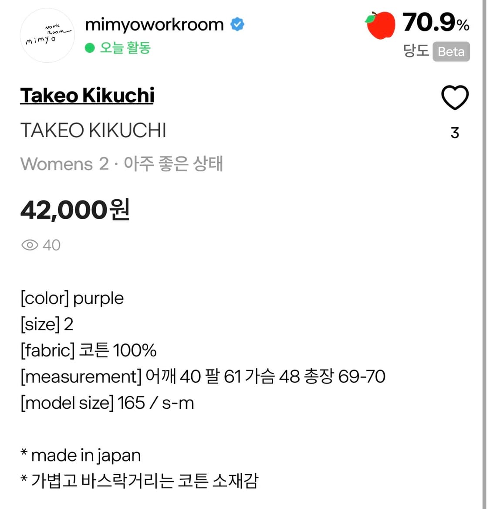Click the TAKEO KIKUCHI product title

pyautogui.click(x=94, y=130)
